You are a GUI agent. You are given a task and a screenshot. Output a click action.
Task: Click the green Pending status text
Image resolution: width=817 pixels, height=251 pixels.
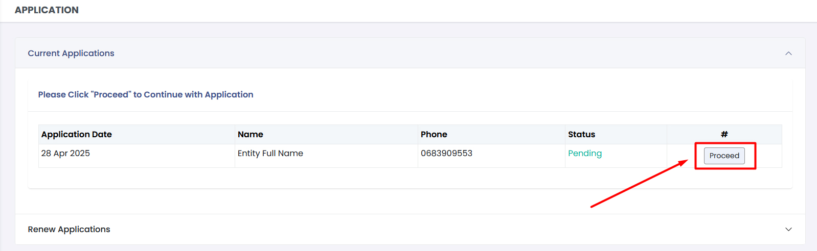point(585,153)
